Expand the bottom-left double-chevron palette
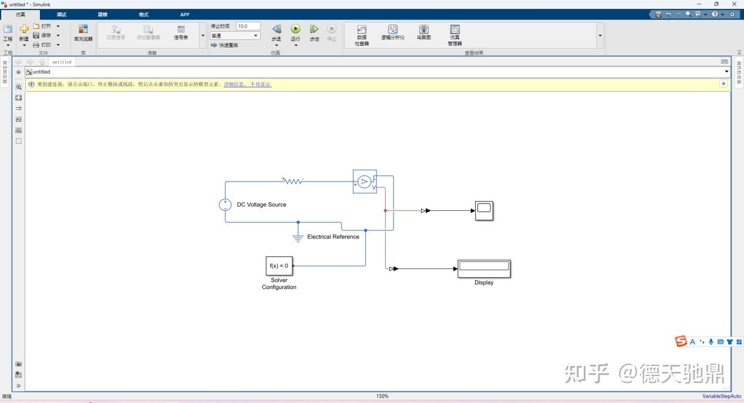 [19, 386]
